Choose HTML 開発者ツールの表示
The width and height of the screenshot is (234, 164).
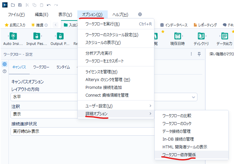tap(192, 147)
